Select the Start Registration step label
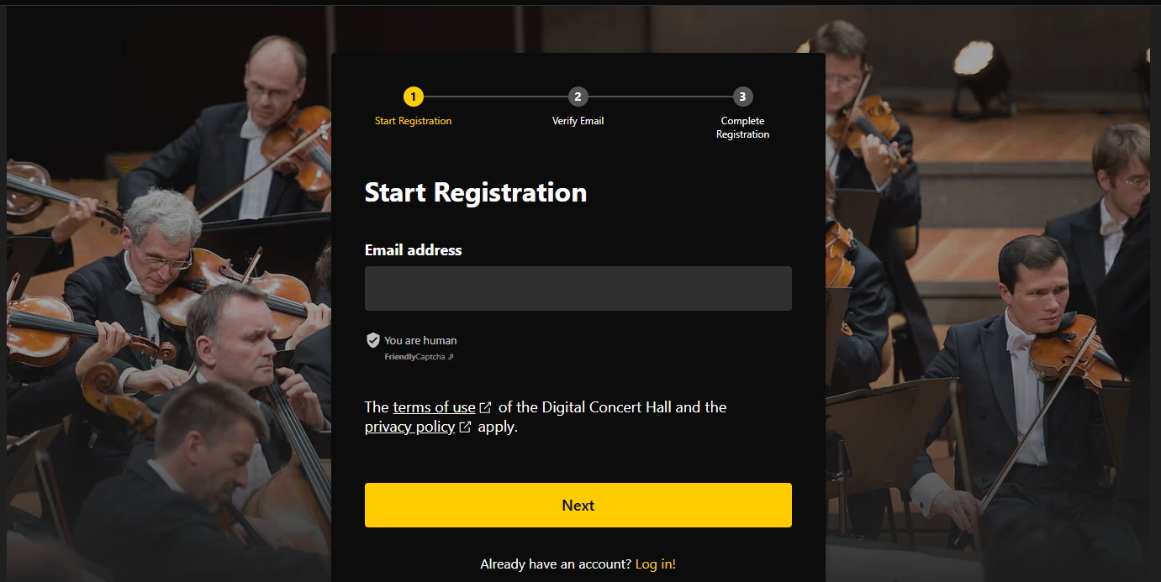Image resolution: width=1161 pixels, height=582 pixels. coord(413,120)
